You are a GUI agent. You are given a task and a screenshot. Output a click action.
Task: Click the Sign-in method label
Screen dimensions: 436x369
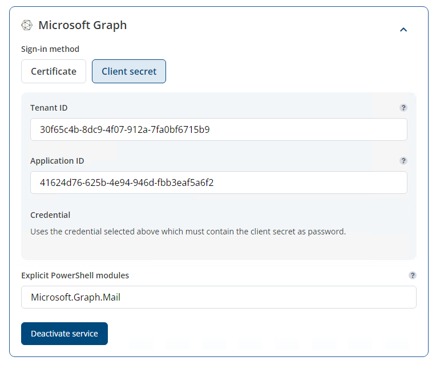coord(50,49)
